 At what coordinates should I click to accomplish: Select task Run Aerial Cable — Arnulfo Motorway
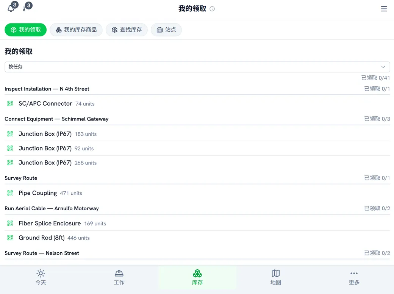pos(52,208)
